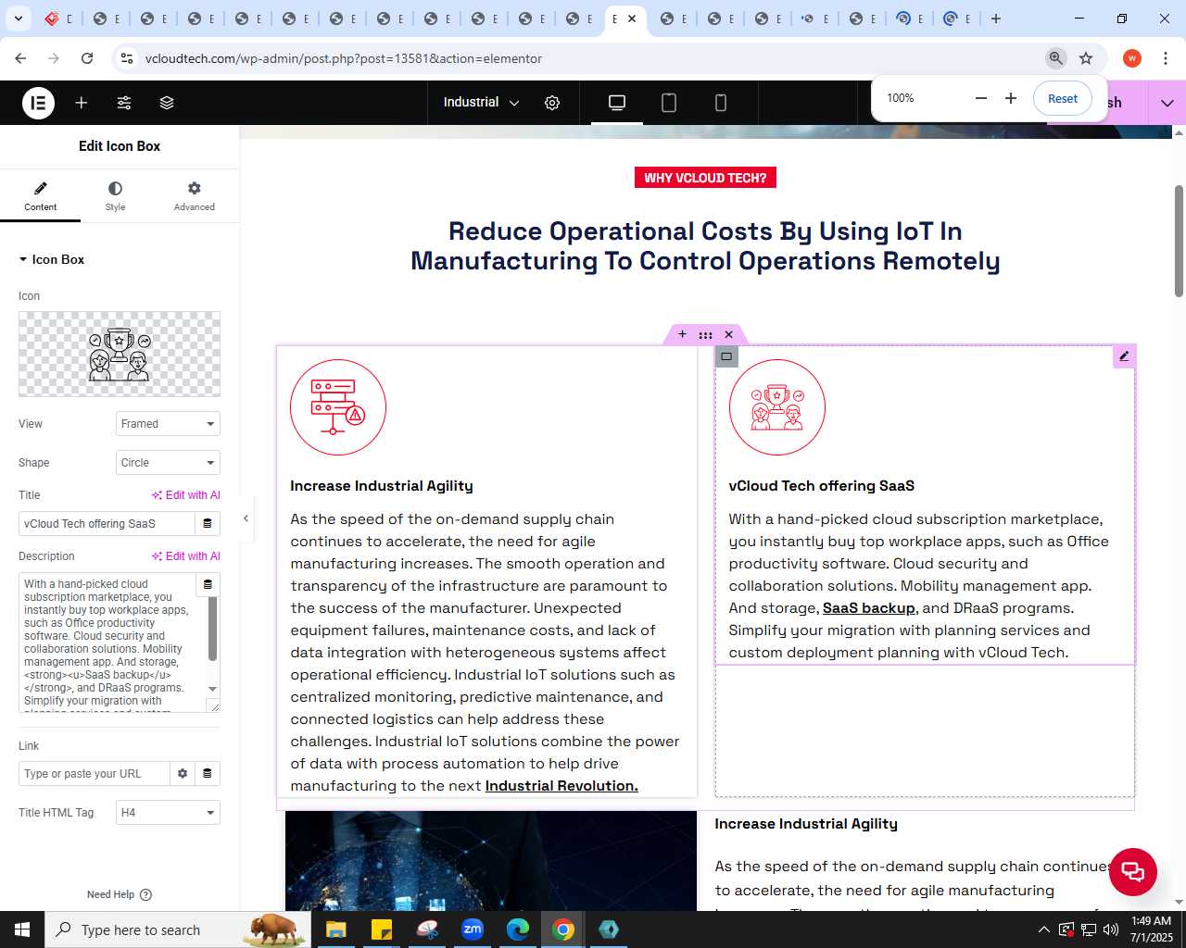This screenshot has height=948, width=1186.
Task: Bookmark this page with star icon
Action: (1086, 58)
